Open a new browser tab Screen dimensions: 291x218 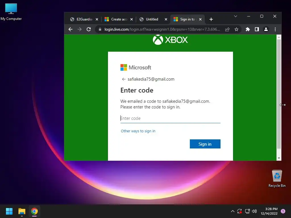tap(211, 19)
